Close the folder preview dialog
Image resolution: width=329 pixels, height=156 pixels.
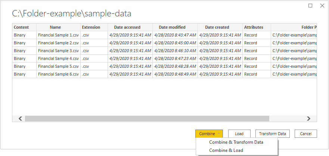(322, 6)
